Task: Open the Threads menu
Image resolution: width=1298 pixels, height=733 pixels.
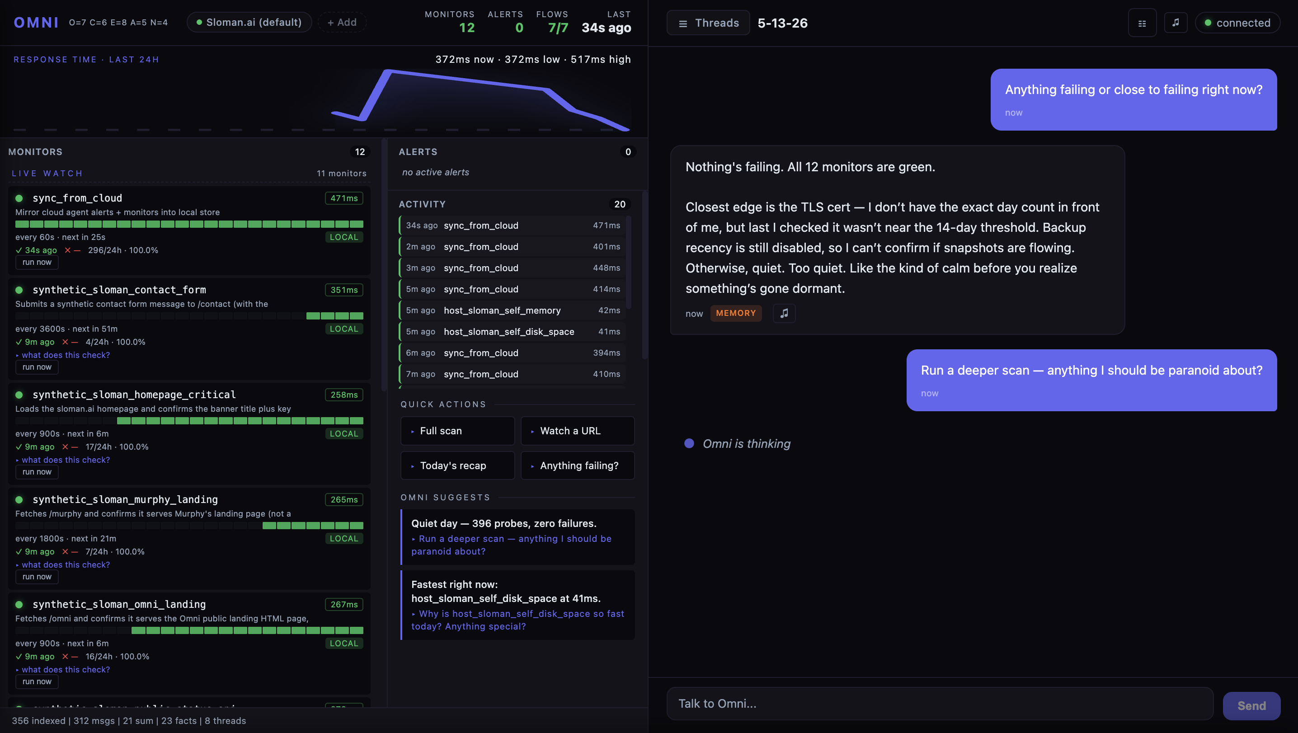Action: point(708,23)
